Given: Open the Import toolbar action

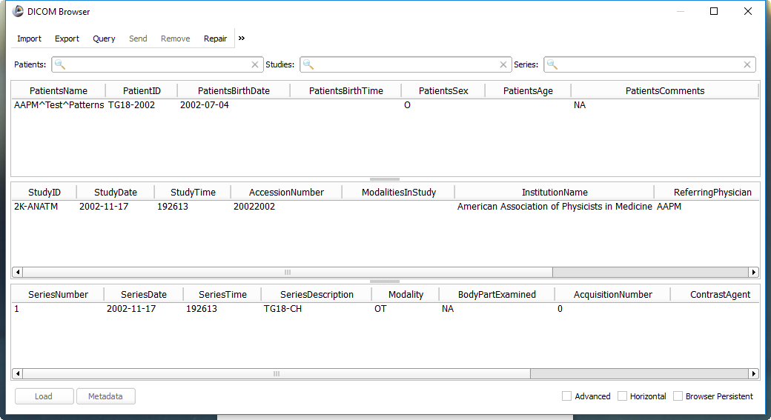Looking at the screenshot, I should 30,39.
